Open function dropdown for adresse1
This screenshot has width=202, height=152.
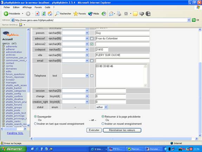[76, 38]
